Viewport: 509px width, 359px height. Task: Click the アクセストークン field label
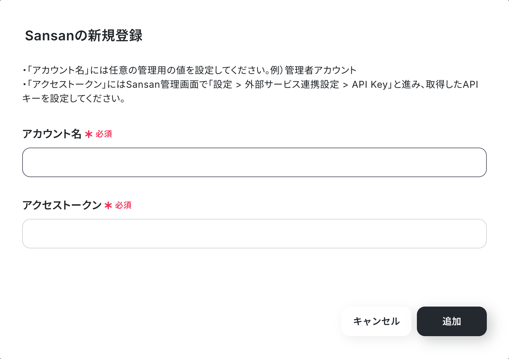62,205
